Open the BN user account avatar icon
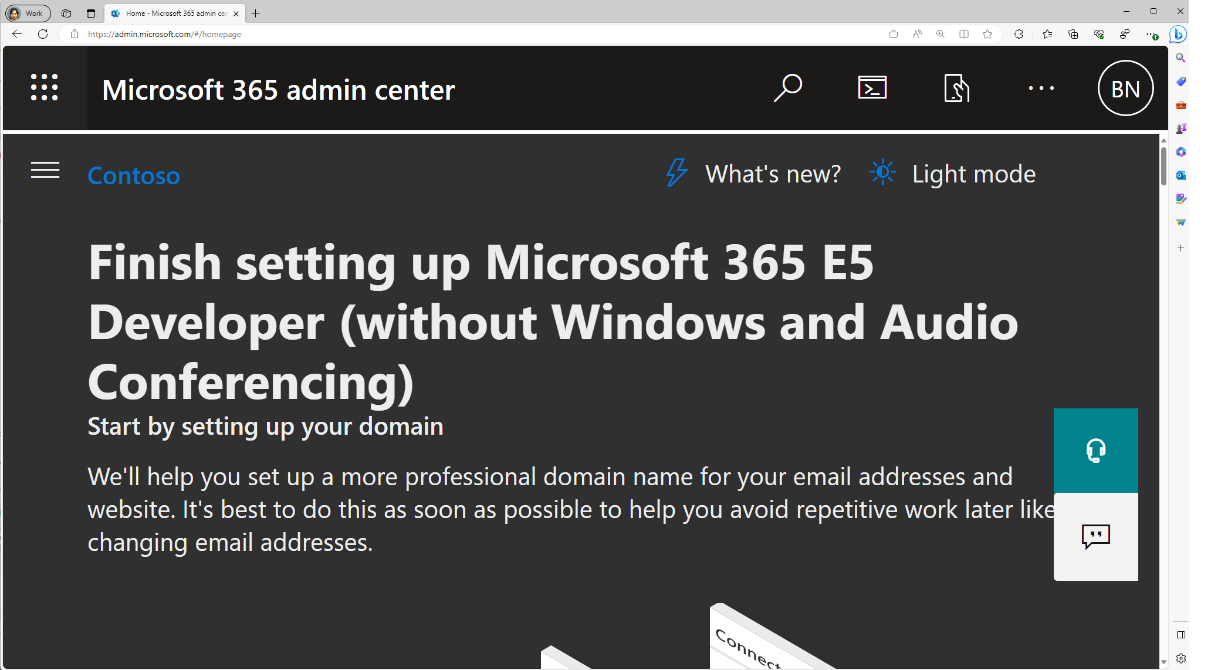Viewport: 1211px width, 670px height. 1126,89
